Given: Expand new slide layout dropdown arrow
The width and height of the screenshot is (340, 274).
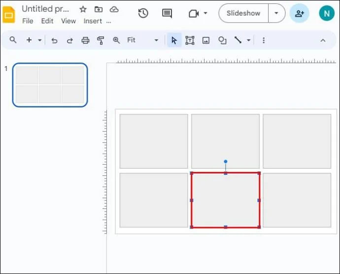Looking at the screenshot, I should click(x=40, y=40).
